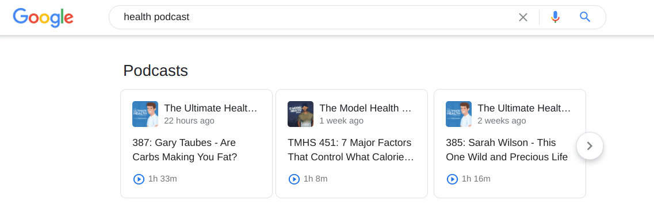Click the Podcasts section heading

[x=155, y=71]
